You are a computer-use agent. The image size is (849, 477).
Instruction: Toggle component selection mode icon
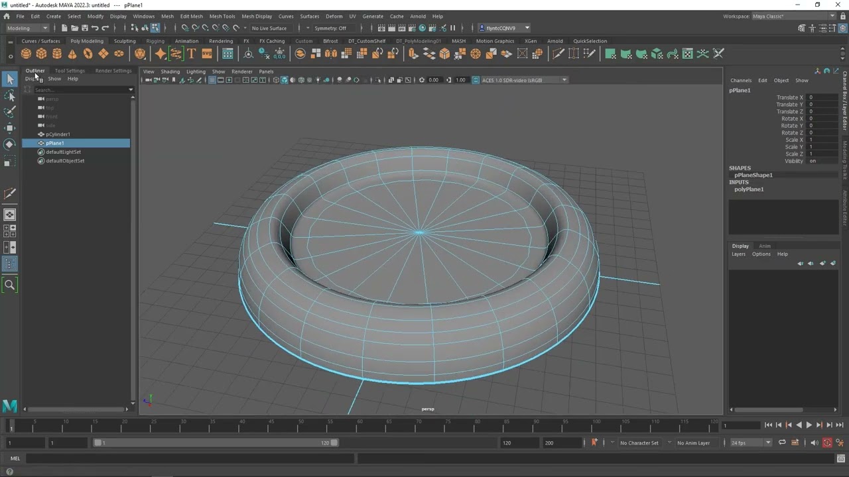[x=155, y=28]
